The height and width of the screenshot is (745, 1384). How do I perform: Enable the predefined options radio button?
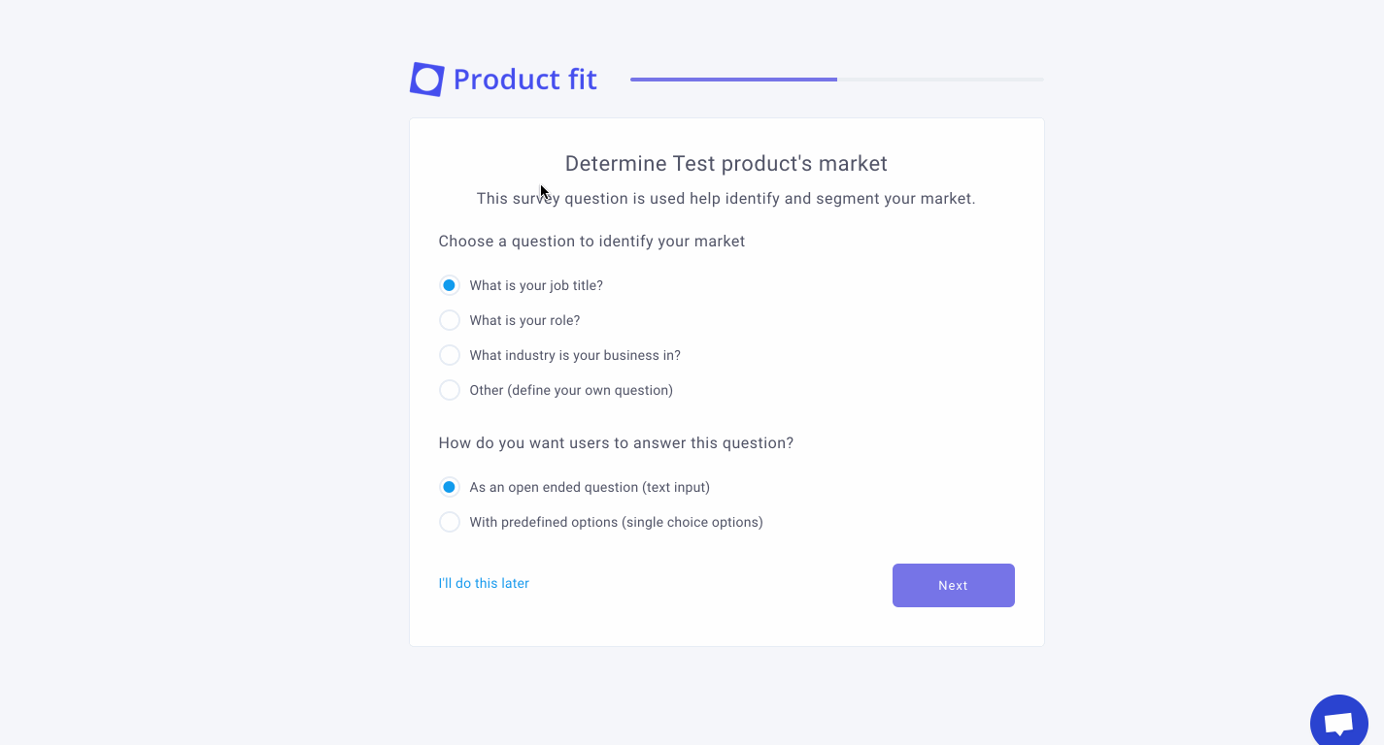tap(449, 522)
